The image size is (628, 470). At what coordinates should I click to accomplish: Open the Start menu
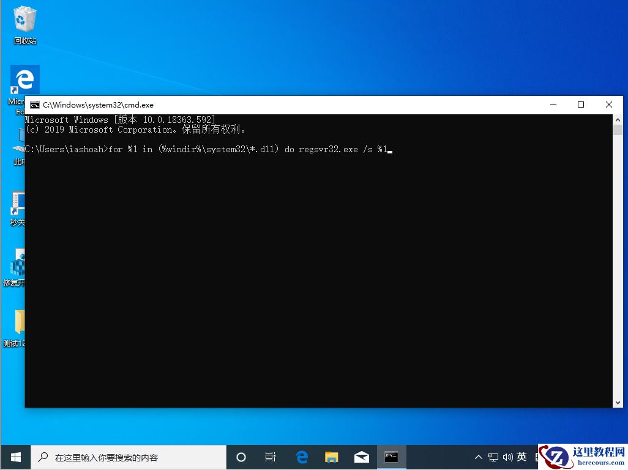(15, 457)
